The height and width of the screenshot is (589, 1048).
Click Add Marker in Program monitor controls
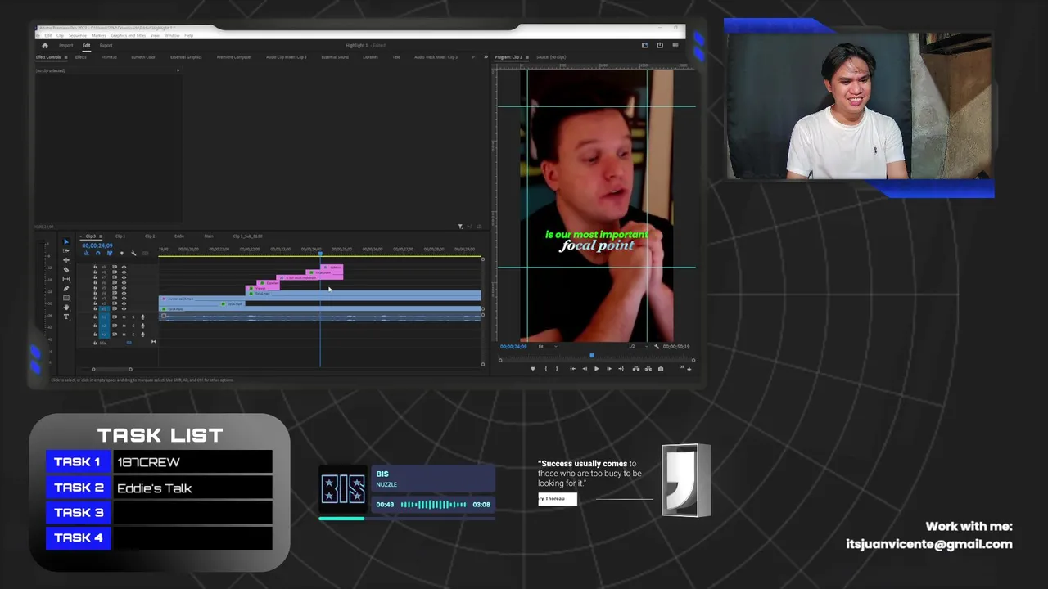(x=533, y=369)
